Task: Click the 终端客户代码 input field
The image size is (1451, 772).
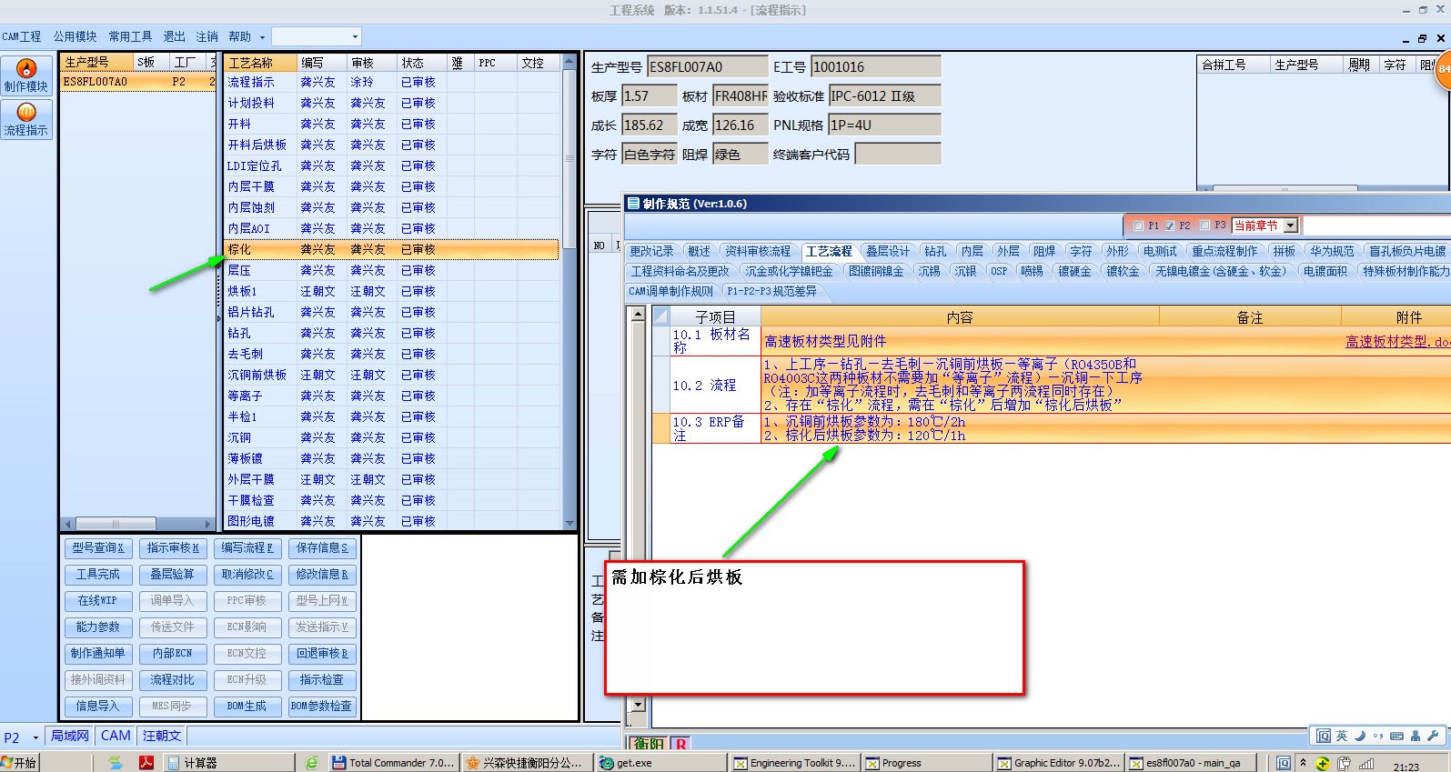Action: tap(897, 155)
